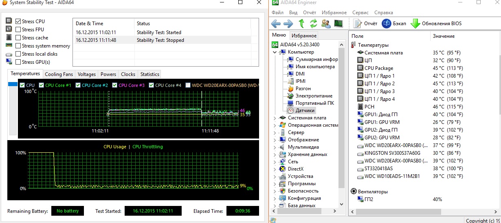The image size is (501, 223).
Task: Expand the Хранение данных tree node
Action: (275, 154)
